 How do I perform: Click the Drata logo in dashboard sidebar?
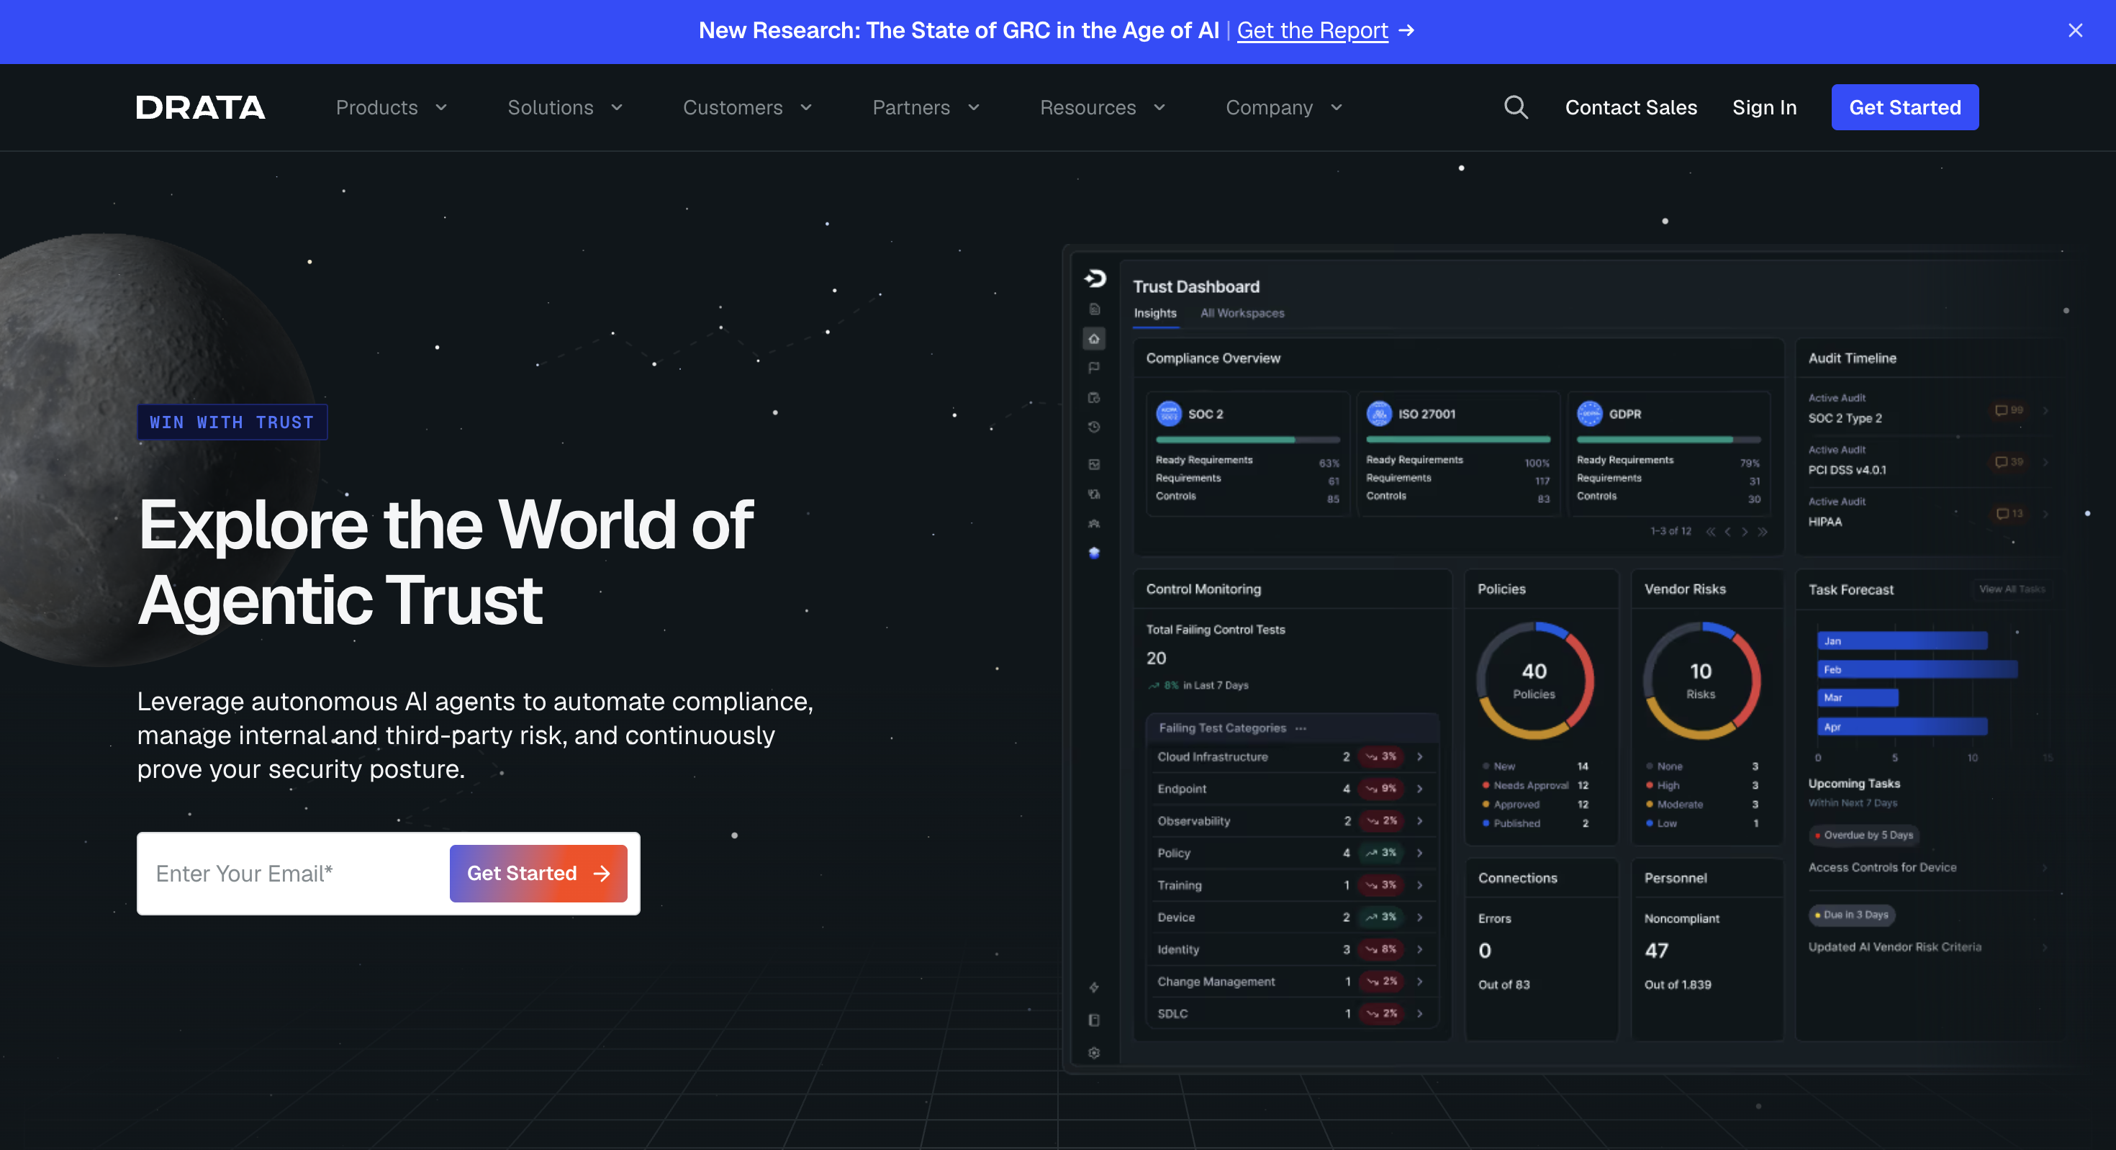point(1095,279)
